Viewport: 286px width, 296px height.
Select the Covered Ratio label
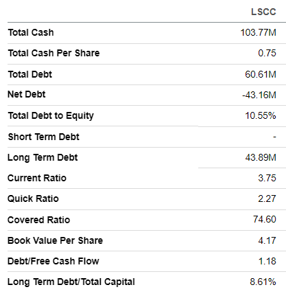point(38,220)
